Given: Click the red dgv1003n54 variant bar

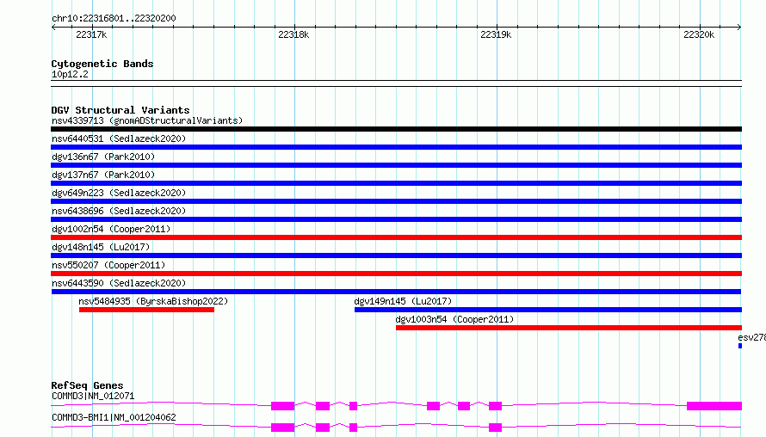Looking at the screenshot, I should point(569,328).
